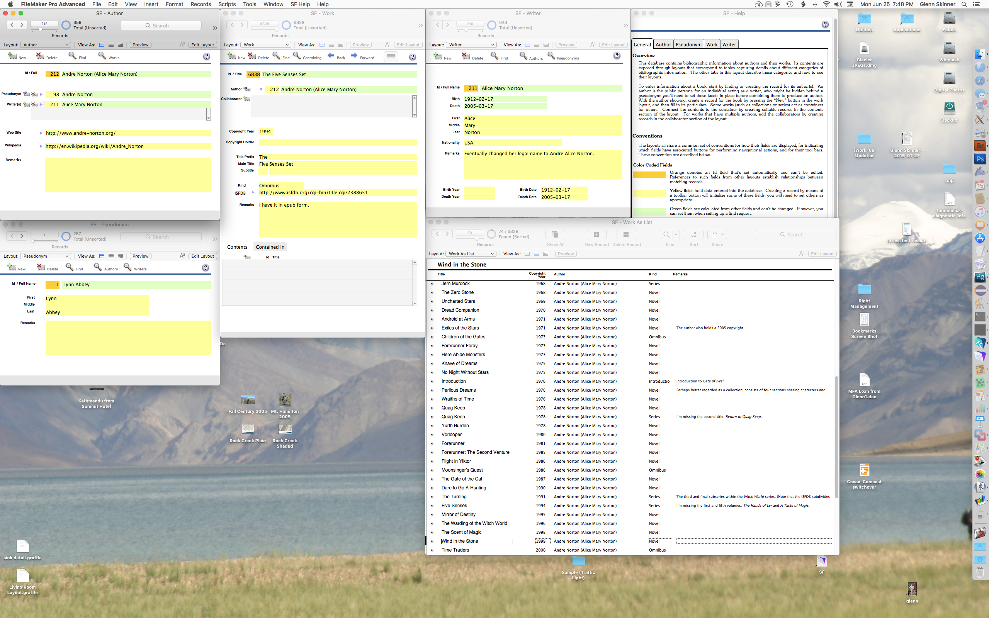Open the Scripts menu

tap(227, 4)
